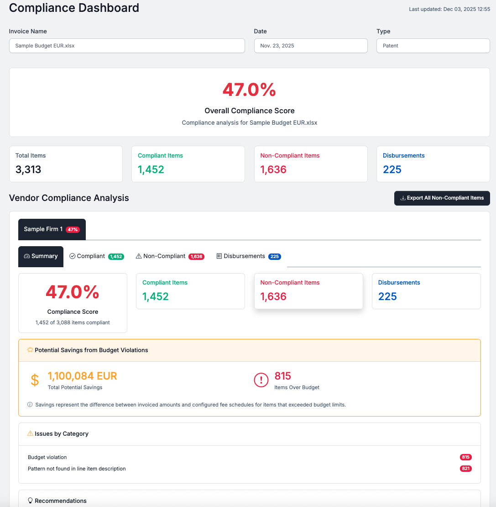Select the Disbursements tab

[x=249, y=256]
